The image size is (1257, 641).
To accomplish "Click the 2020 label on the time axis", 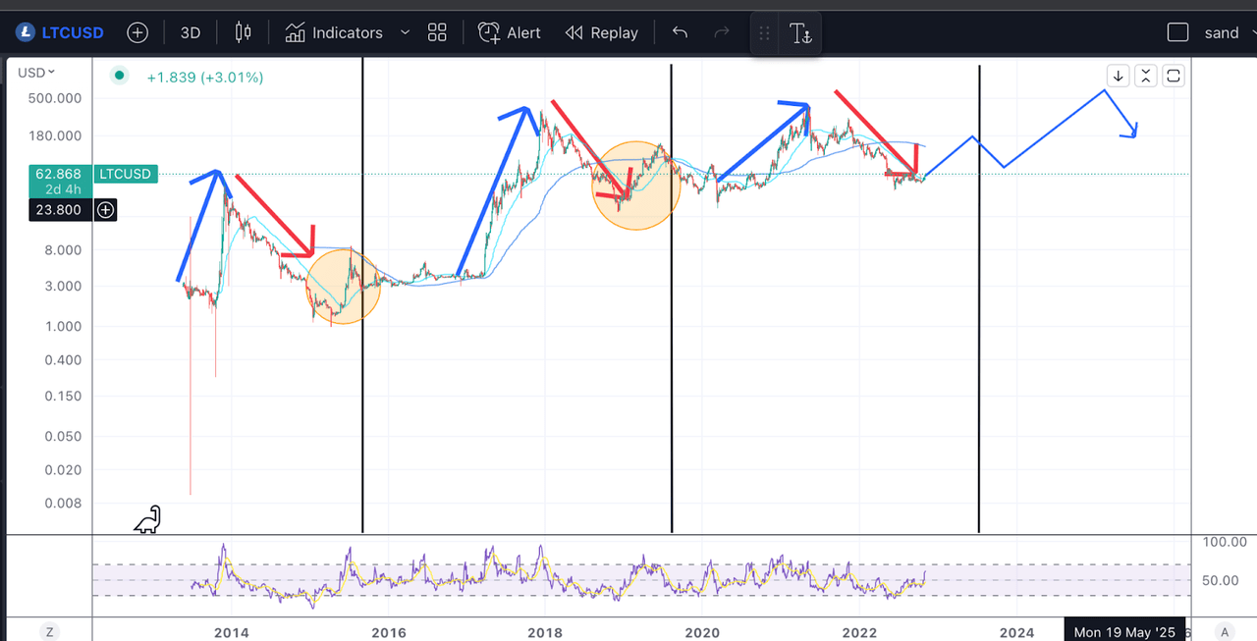I will 703,632.
